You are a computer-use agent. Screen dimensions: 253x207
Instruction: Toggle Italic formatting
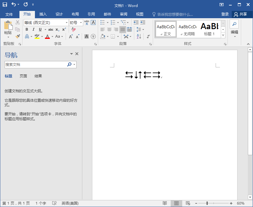33,29
